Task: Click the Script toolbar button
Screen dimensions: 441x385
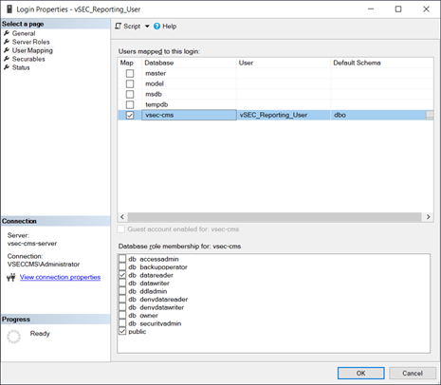Action: [128, 27]
